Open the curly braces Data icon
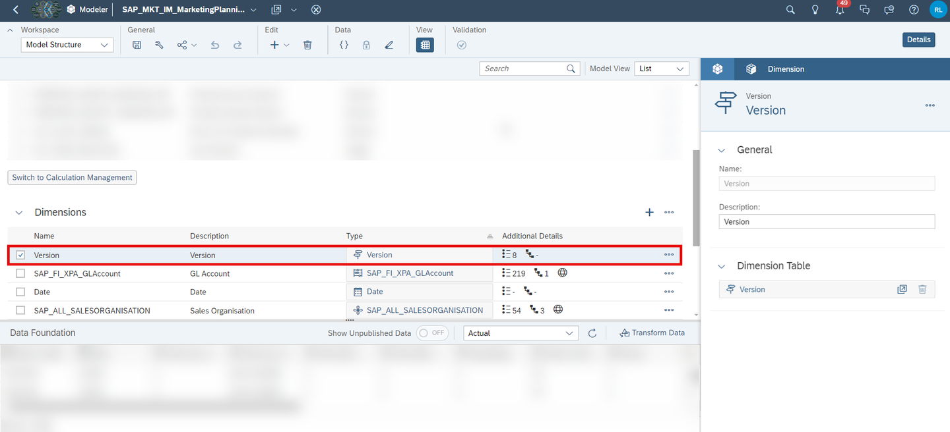Image resolution: width=950 pixels, height=432 pixels. (344, 45)
